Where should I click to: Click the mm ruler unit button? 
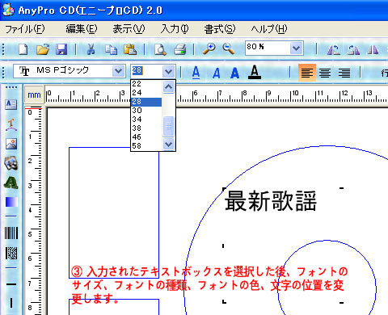point(34,94)
